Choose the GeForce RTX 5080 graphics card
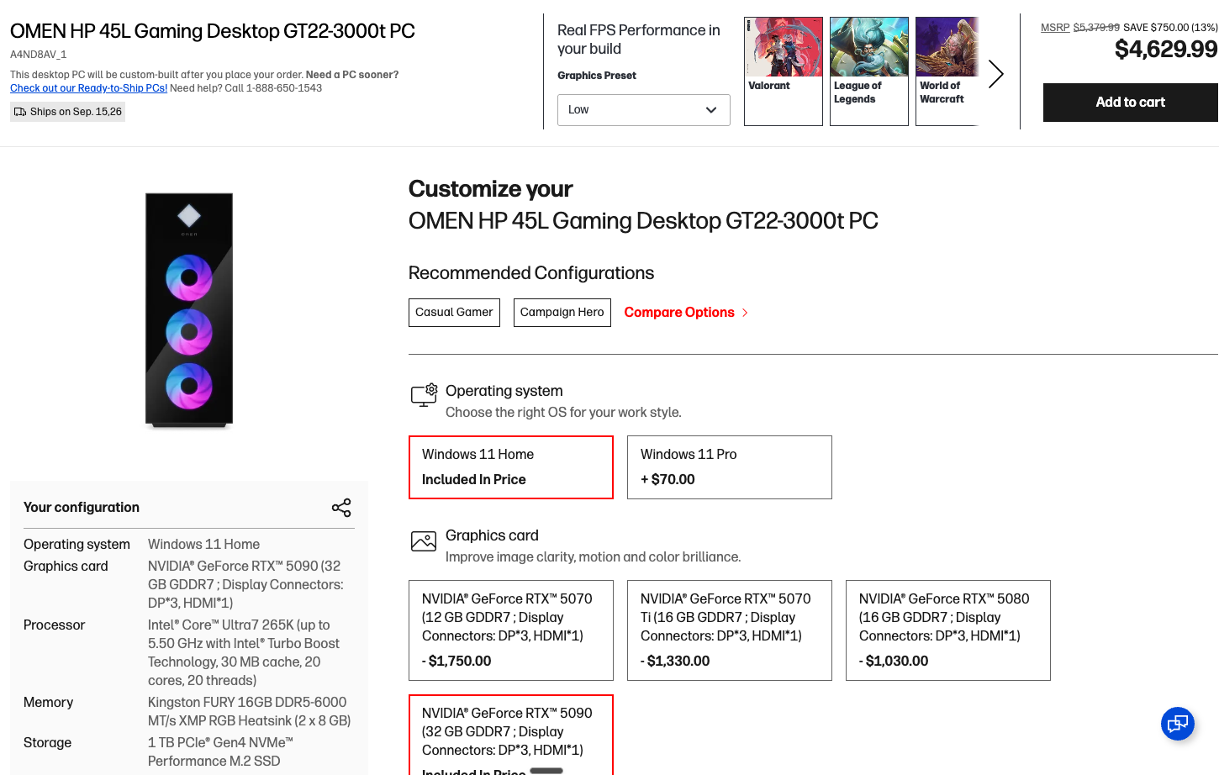The image size is (1219, 775). (x=948, y=630)
